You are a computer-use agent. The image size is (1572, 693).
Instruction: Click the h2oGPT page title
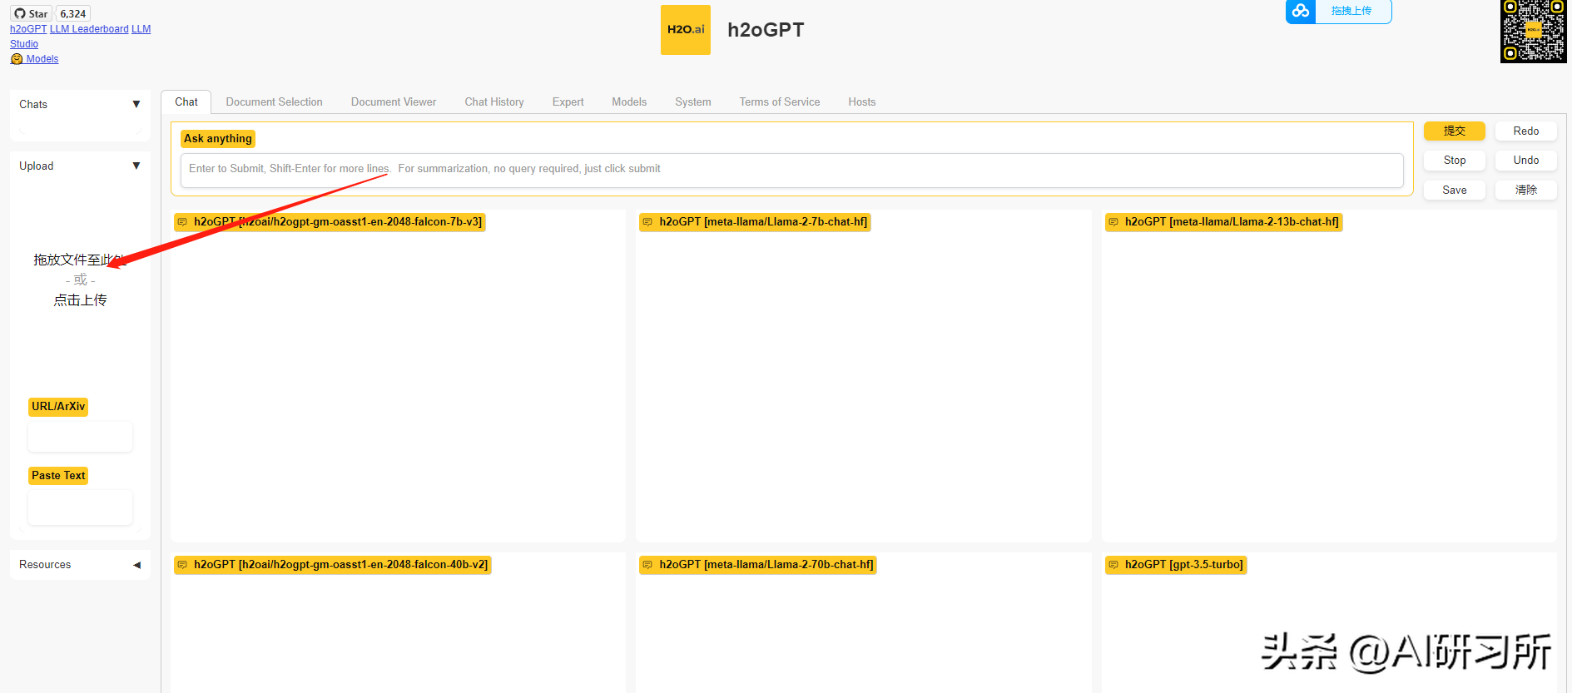coord(766,30)
